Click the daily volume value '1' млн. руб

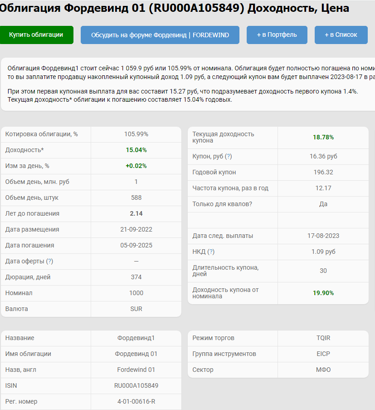point(136,182)
